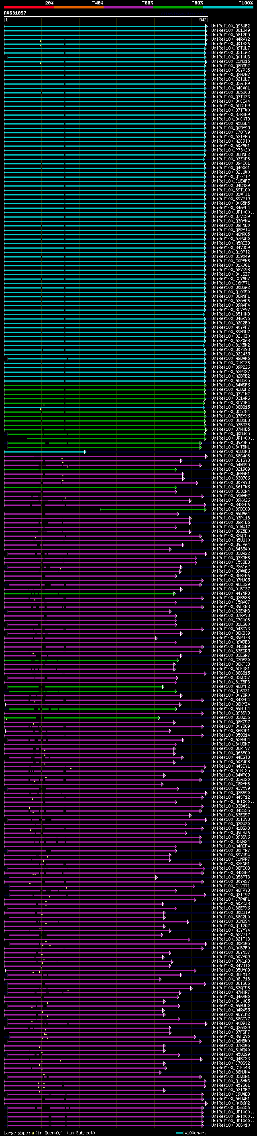Screen dimensions: 257x1136
Task: Open hit UniRef100_Q81349
Action: [x=230, y=31]
